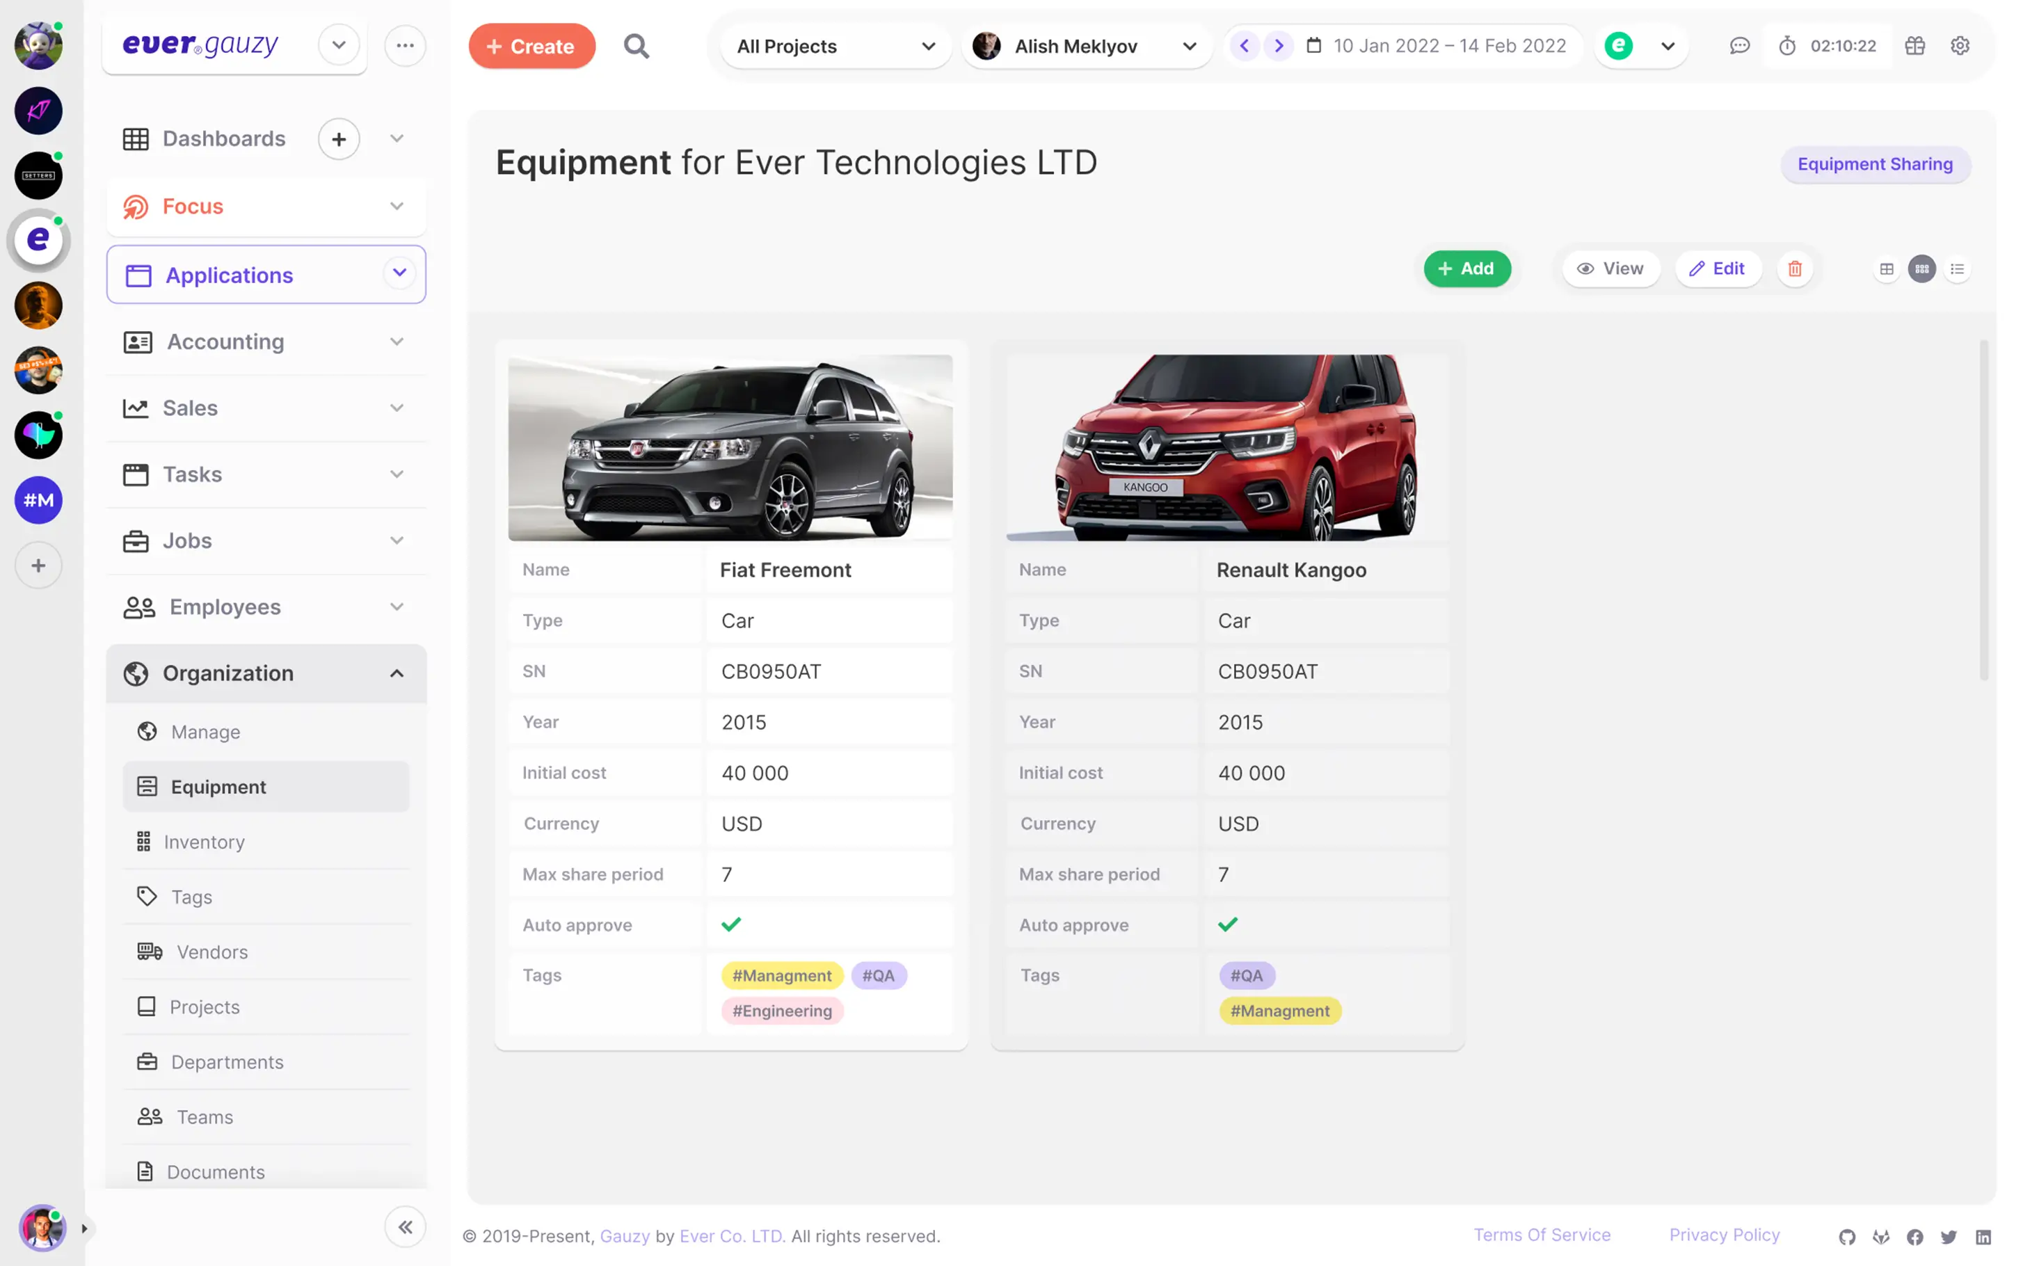
Task: Select the Renault Kangoo car image
Action: click(1226, 447)
